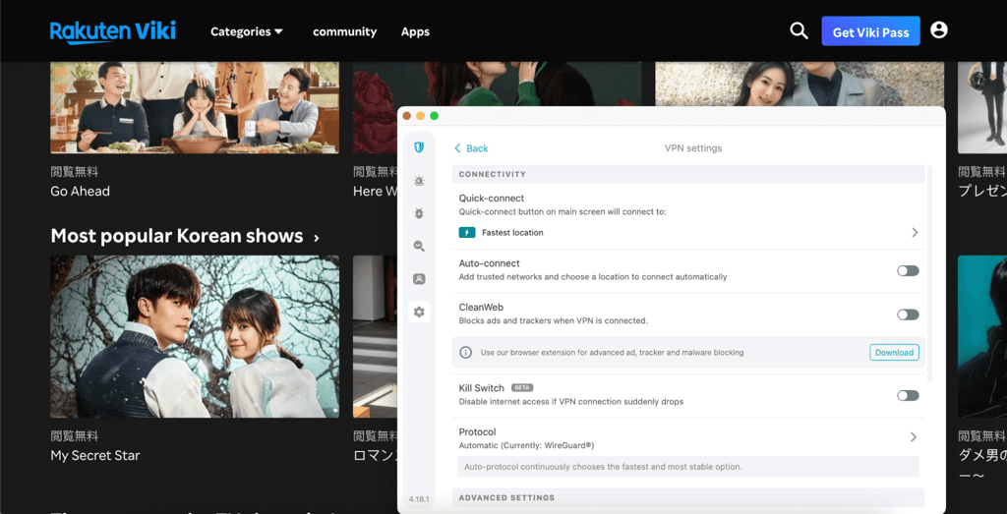Open the Alternative ID person icon in sidebar
The image size is (1007, 514).
tap(419, 279)
